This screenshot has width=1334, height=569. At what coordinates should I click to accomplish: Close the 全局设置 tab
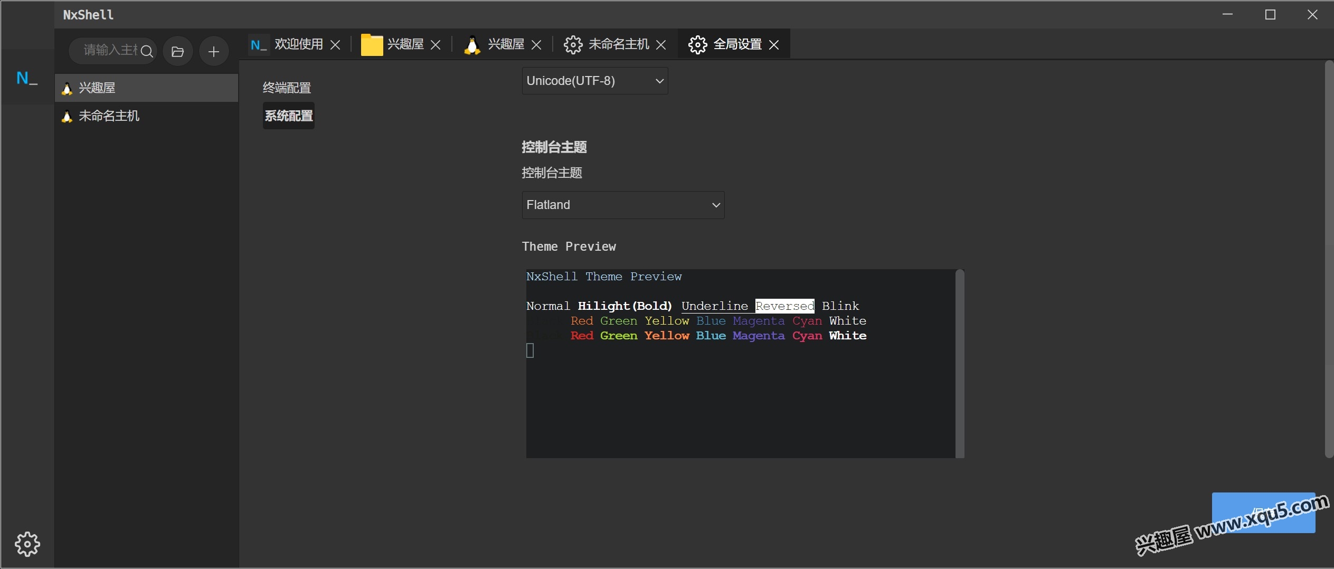coord(774,45)
